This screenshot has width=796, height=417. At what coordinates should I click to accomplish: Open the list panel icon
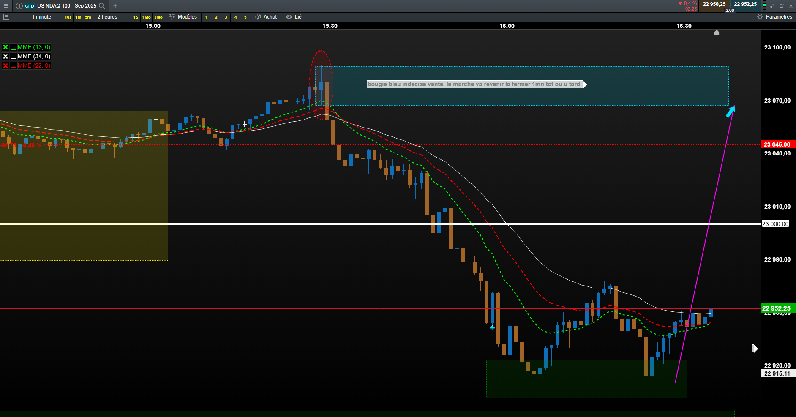(6, 17)
